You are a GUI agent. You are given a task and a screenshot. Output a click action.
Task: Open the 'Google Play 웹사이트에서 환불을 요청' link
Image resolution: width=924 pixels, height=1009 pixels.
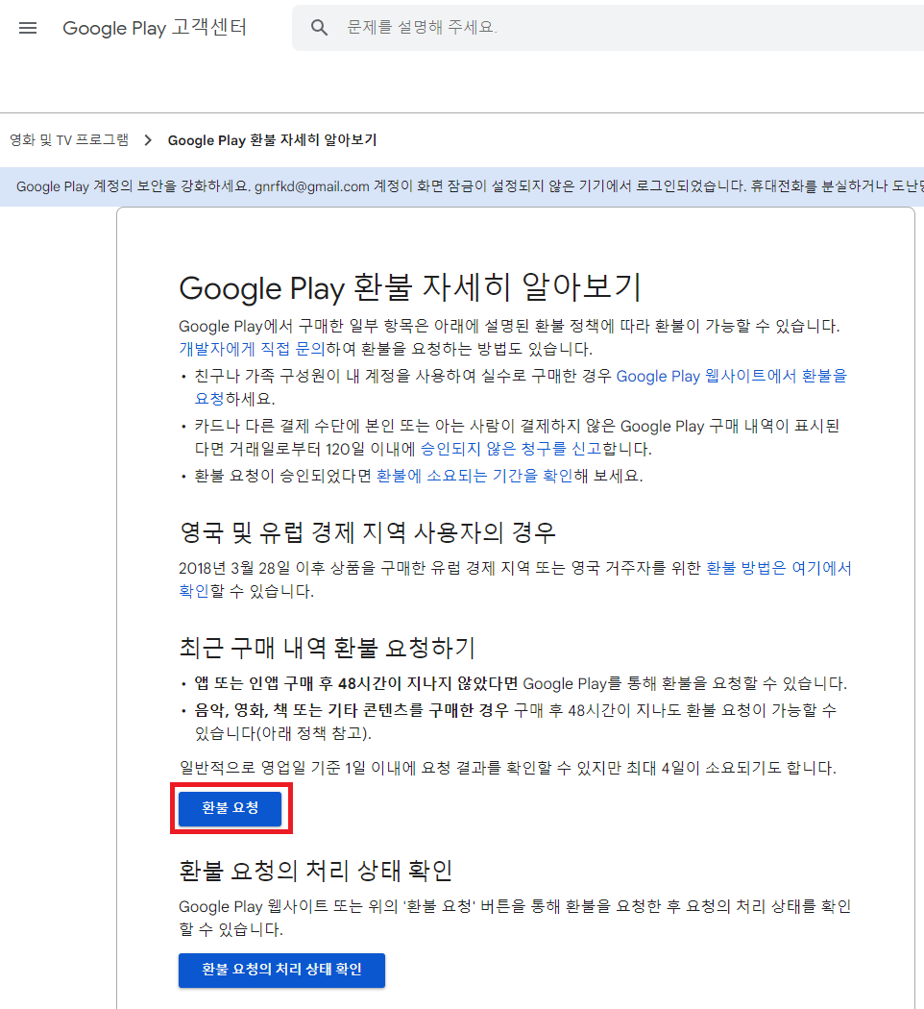pyautogui.click(x=731, y=377)
